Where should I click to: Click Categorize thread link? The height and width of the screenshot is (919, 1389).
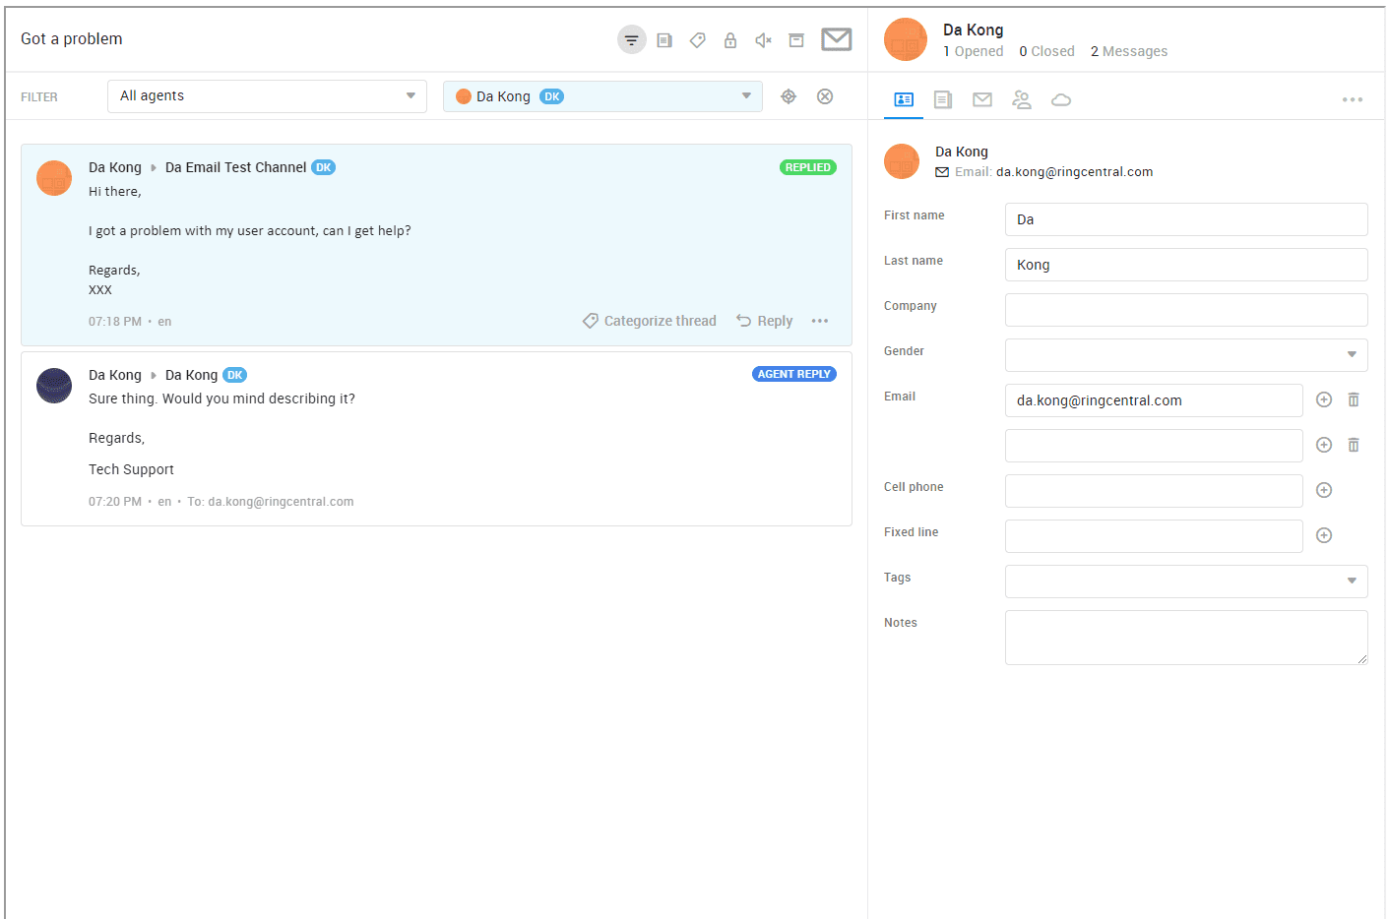(x=650, y=321)
